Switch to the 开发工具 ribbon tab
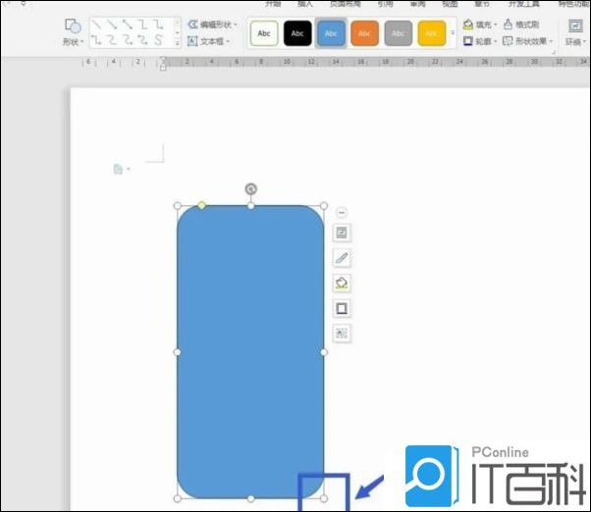Screen dimensions: 591x512 click(523, 4)
